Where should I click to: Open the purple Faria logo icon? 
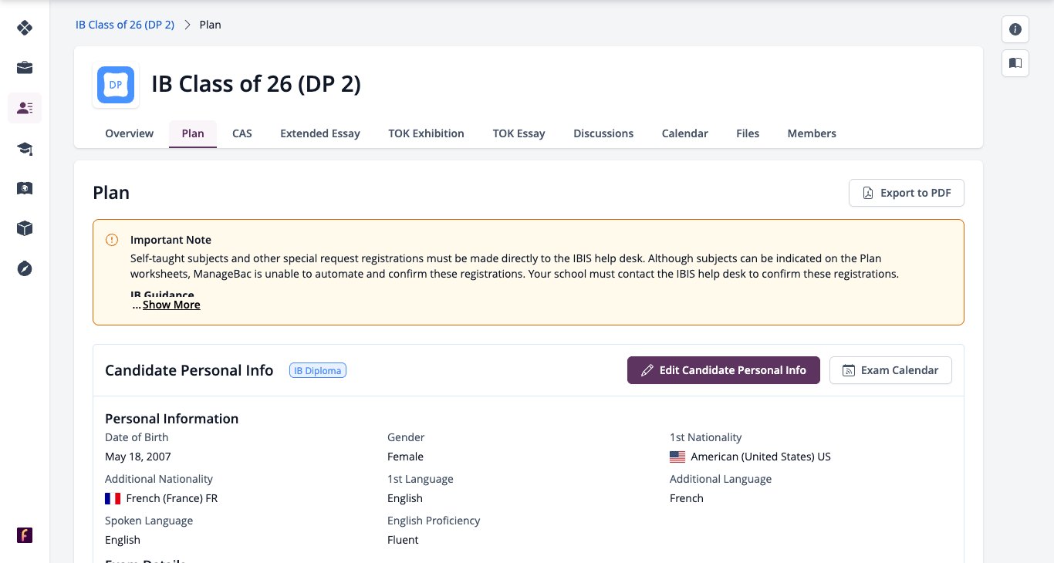pyautogui.click(x=25, y=535)
